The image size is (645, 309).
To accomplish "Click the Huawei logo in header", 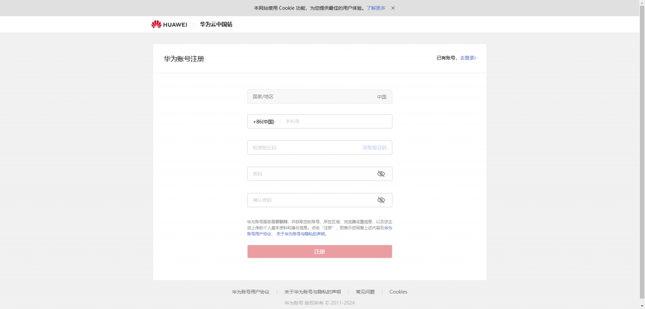I will [x=169, y=24].
